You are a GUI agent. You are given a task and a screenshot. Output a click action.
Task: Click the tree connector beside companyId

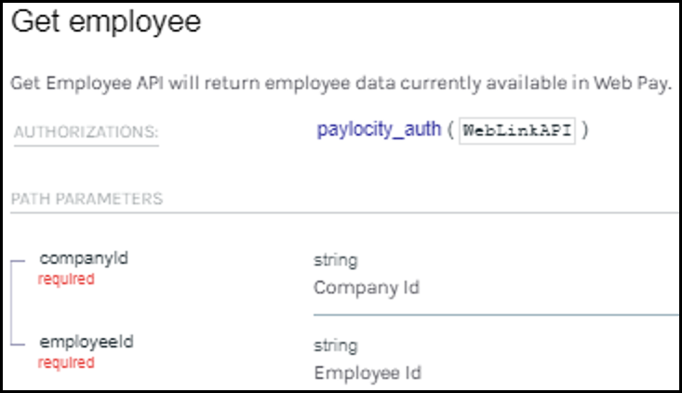(x=18, y=261)
